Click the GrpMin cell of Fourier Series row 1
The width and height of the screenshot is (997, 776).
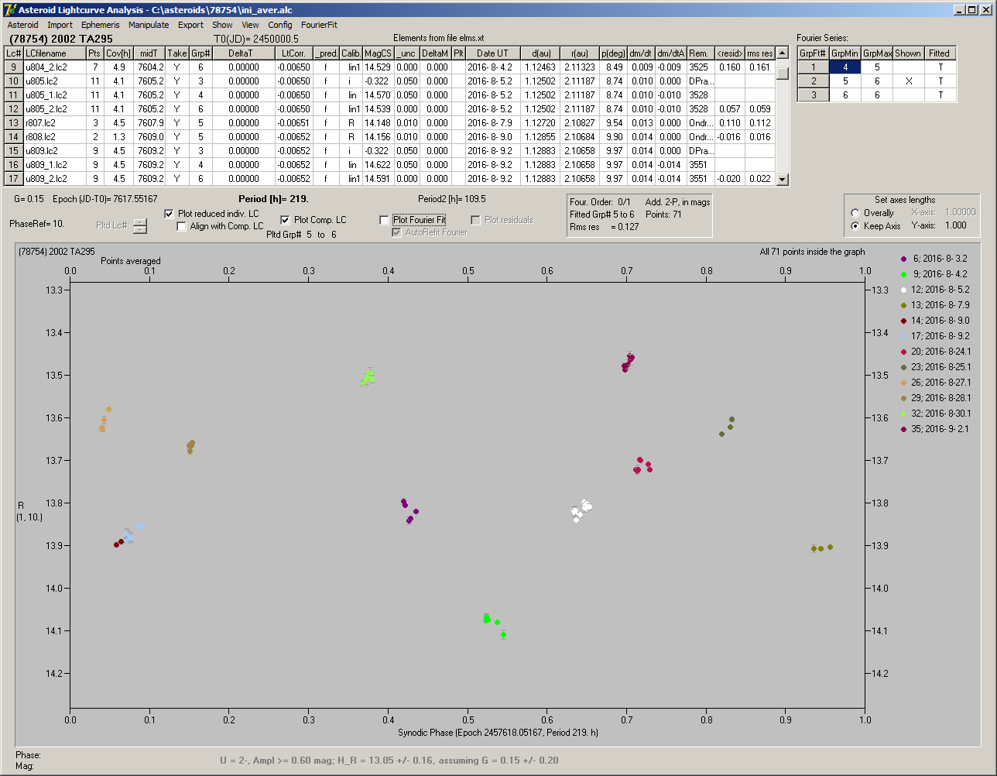coord(845,67)
